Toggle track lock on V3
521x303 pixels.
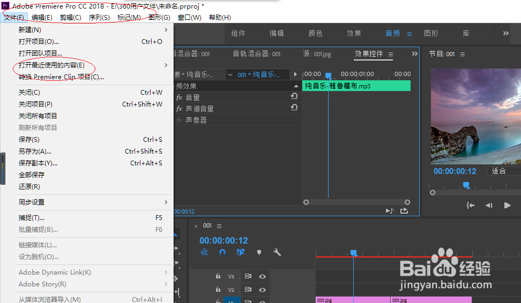(218, 276)
